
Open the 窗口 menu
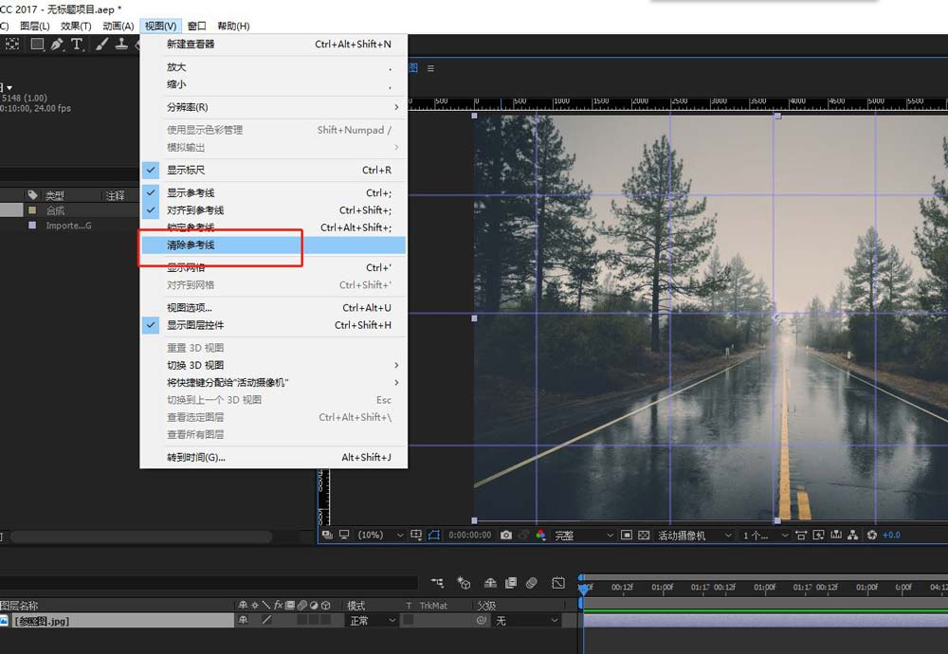[x=196, y=26]
